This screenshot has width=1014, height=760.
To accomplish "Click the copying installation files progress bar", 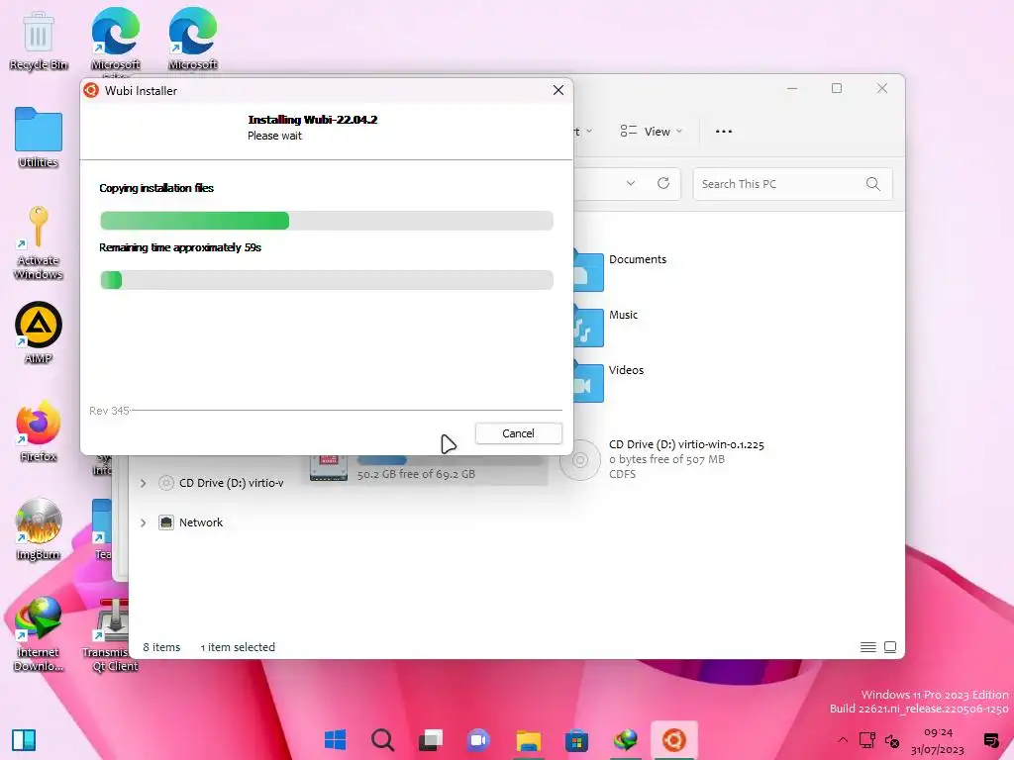I will [327, 221].
